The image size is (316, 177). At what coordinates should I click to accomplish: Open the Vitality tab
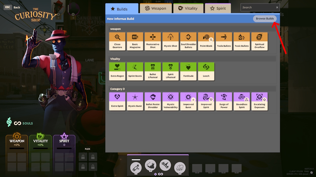[188, 9]
